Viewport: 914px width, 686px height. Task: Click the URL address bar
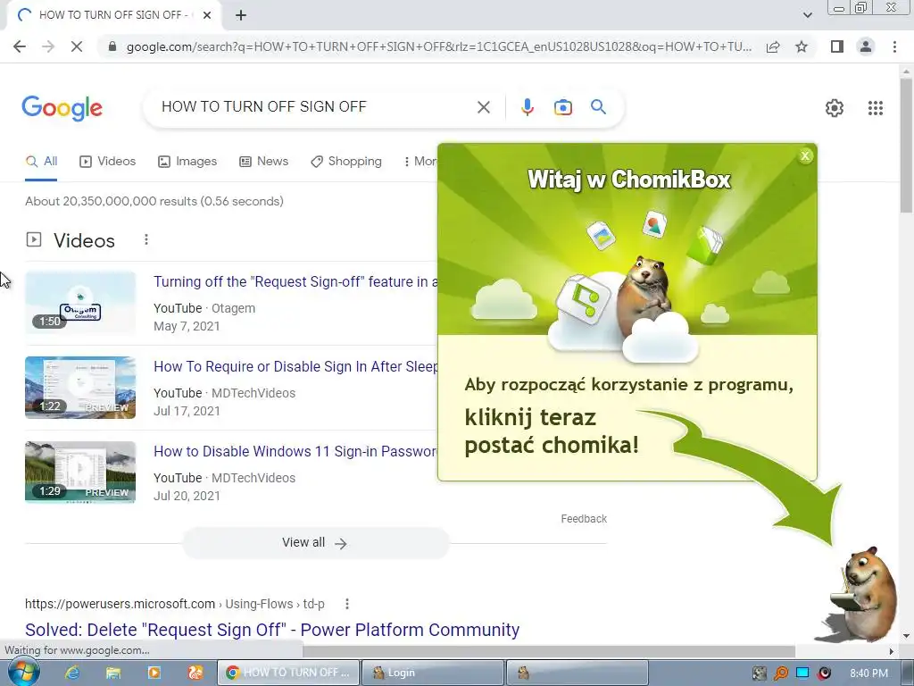coord(438,46)
